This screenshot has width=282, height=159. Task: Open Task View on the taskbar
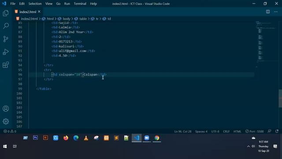15,146
